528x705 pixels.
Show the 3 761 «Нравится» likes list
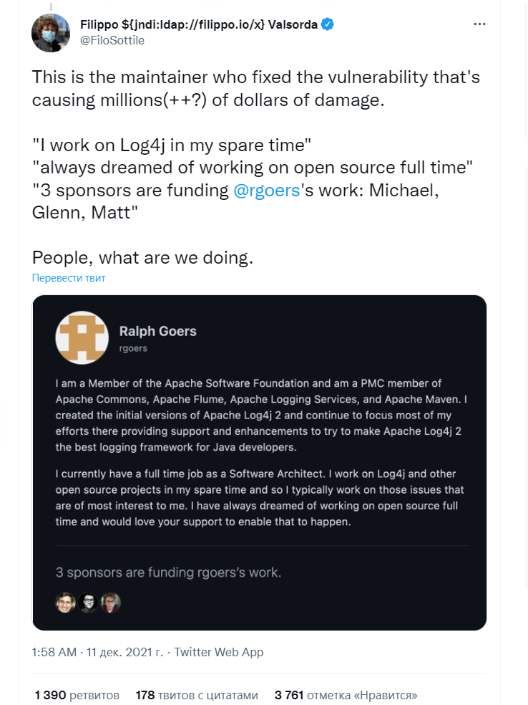(x=346, y=695)
